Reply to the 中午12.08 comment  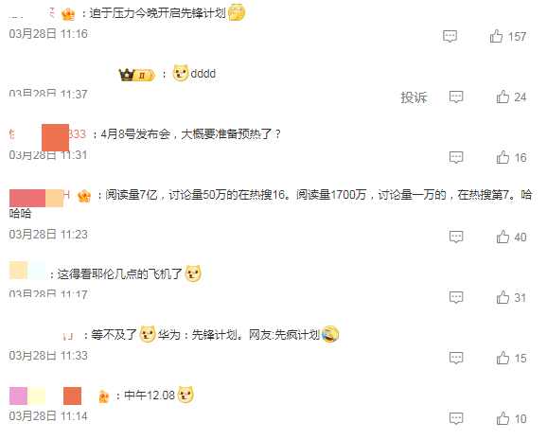click(456, 418)
